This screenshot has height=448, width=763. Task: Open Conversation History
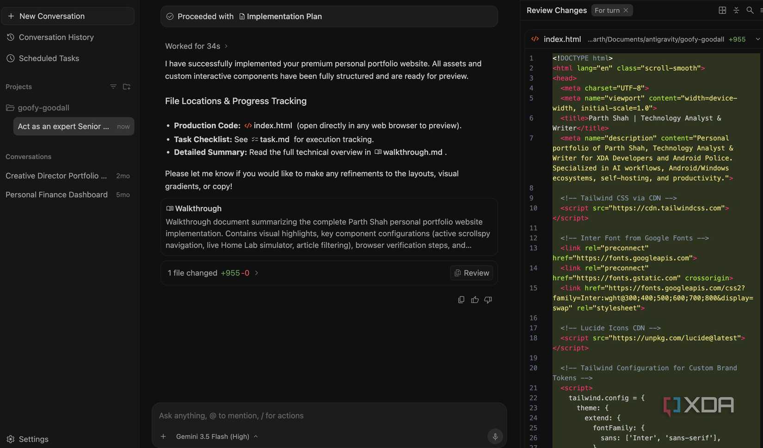tap(56, 37)
